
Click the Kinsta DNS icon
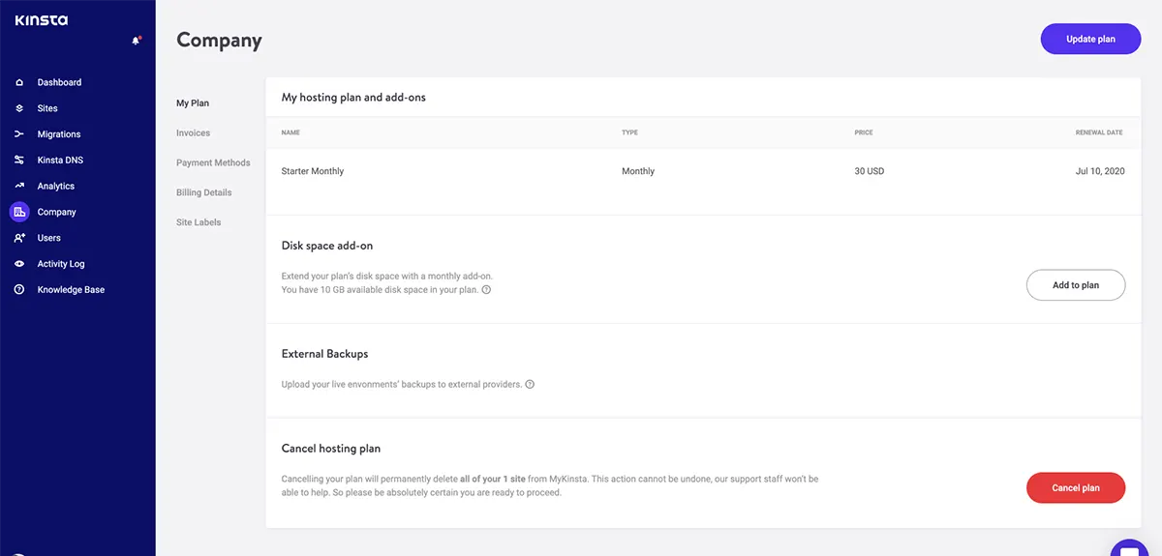pyautogui.click(x=19, y=161)
